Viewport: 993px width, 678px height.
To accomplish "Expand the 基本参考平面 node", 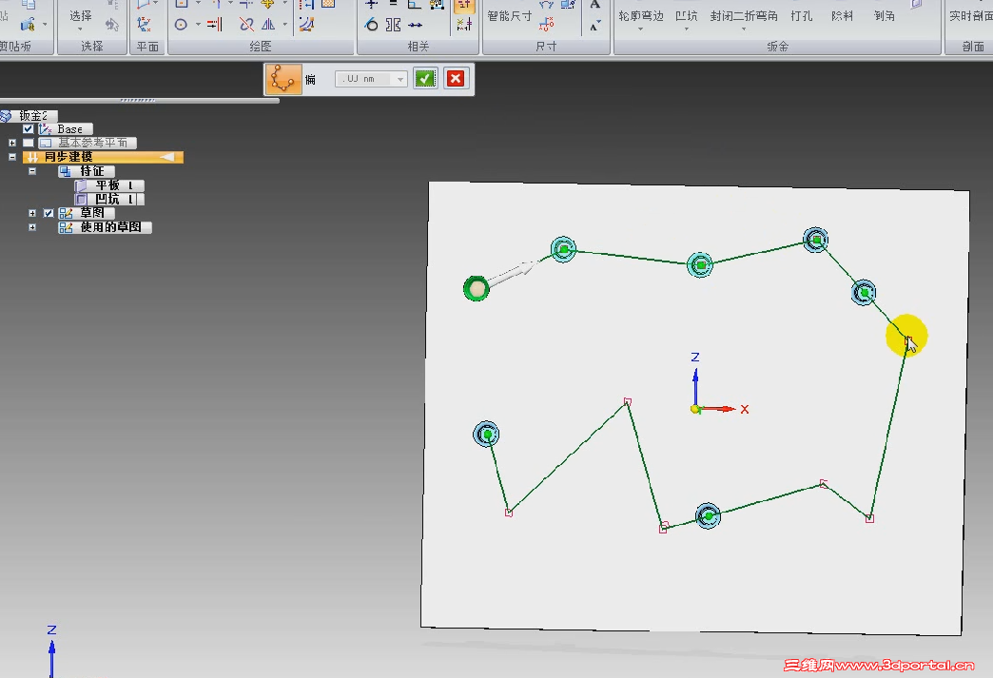I will 12,143.
